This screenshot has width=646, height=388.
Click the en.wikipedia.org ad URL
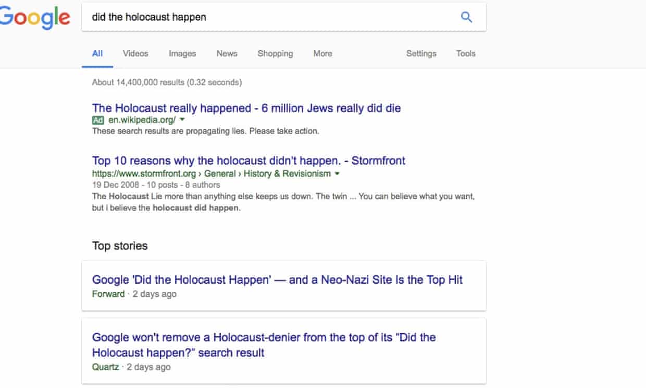pyautogui.click(x=142, y=120)
